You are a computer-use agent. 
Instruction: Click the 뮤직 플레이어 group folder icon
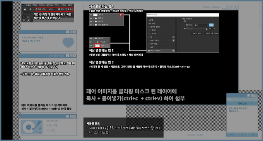96,25
